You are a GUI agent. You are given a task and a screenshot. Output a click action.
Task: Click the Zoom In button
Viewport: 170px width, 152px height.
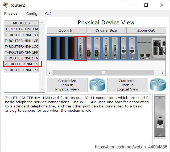tap(66, 30)
